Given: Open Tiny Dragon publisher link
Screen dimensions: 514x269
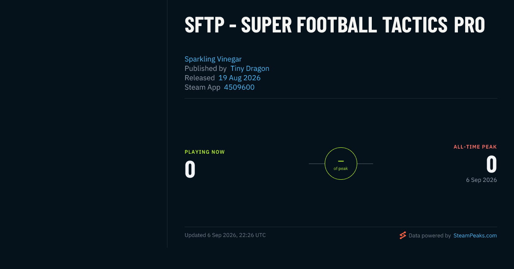Looking at the screenshot, I should 250,68.
